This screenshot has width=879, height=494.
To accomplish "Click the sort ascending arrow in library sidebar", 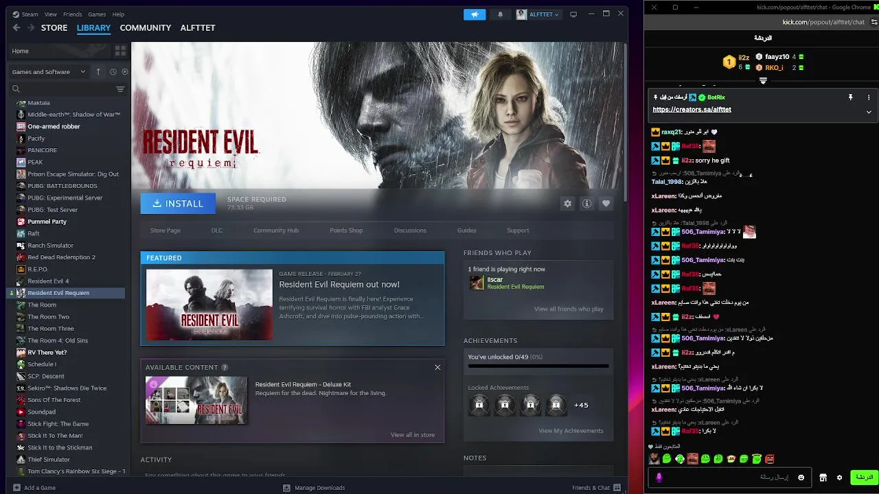I will (x=98, y=71).
